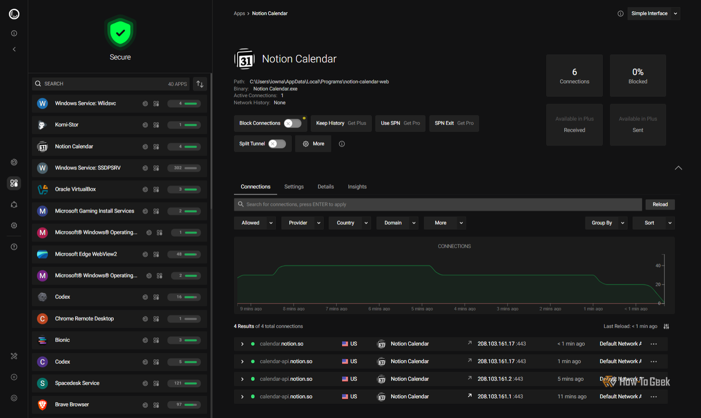Click the info icon next to More button
Viewport: 701px width, 418px height.
pyautogui.click(x=342, y=144)
